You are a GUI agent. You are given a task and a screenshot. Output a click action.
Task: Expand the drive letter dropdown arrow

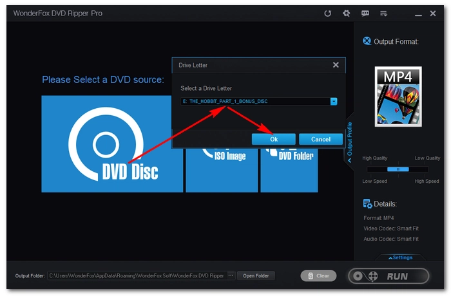click(334, 102)
